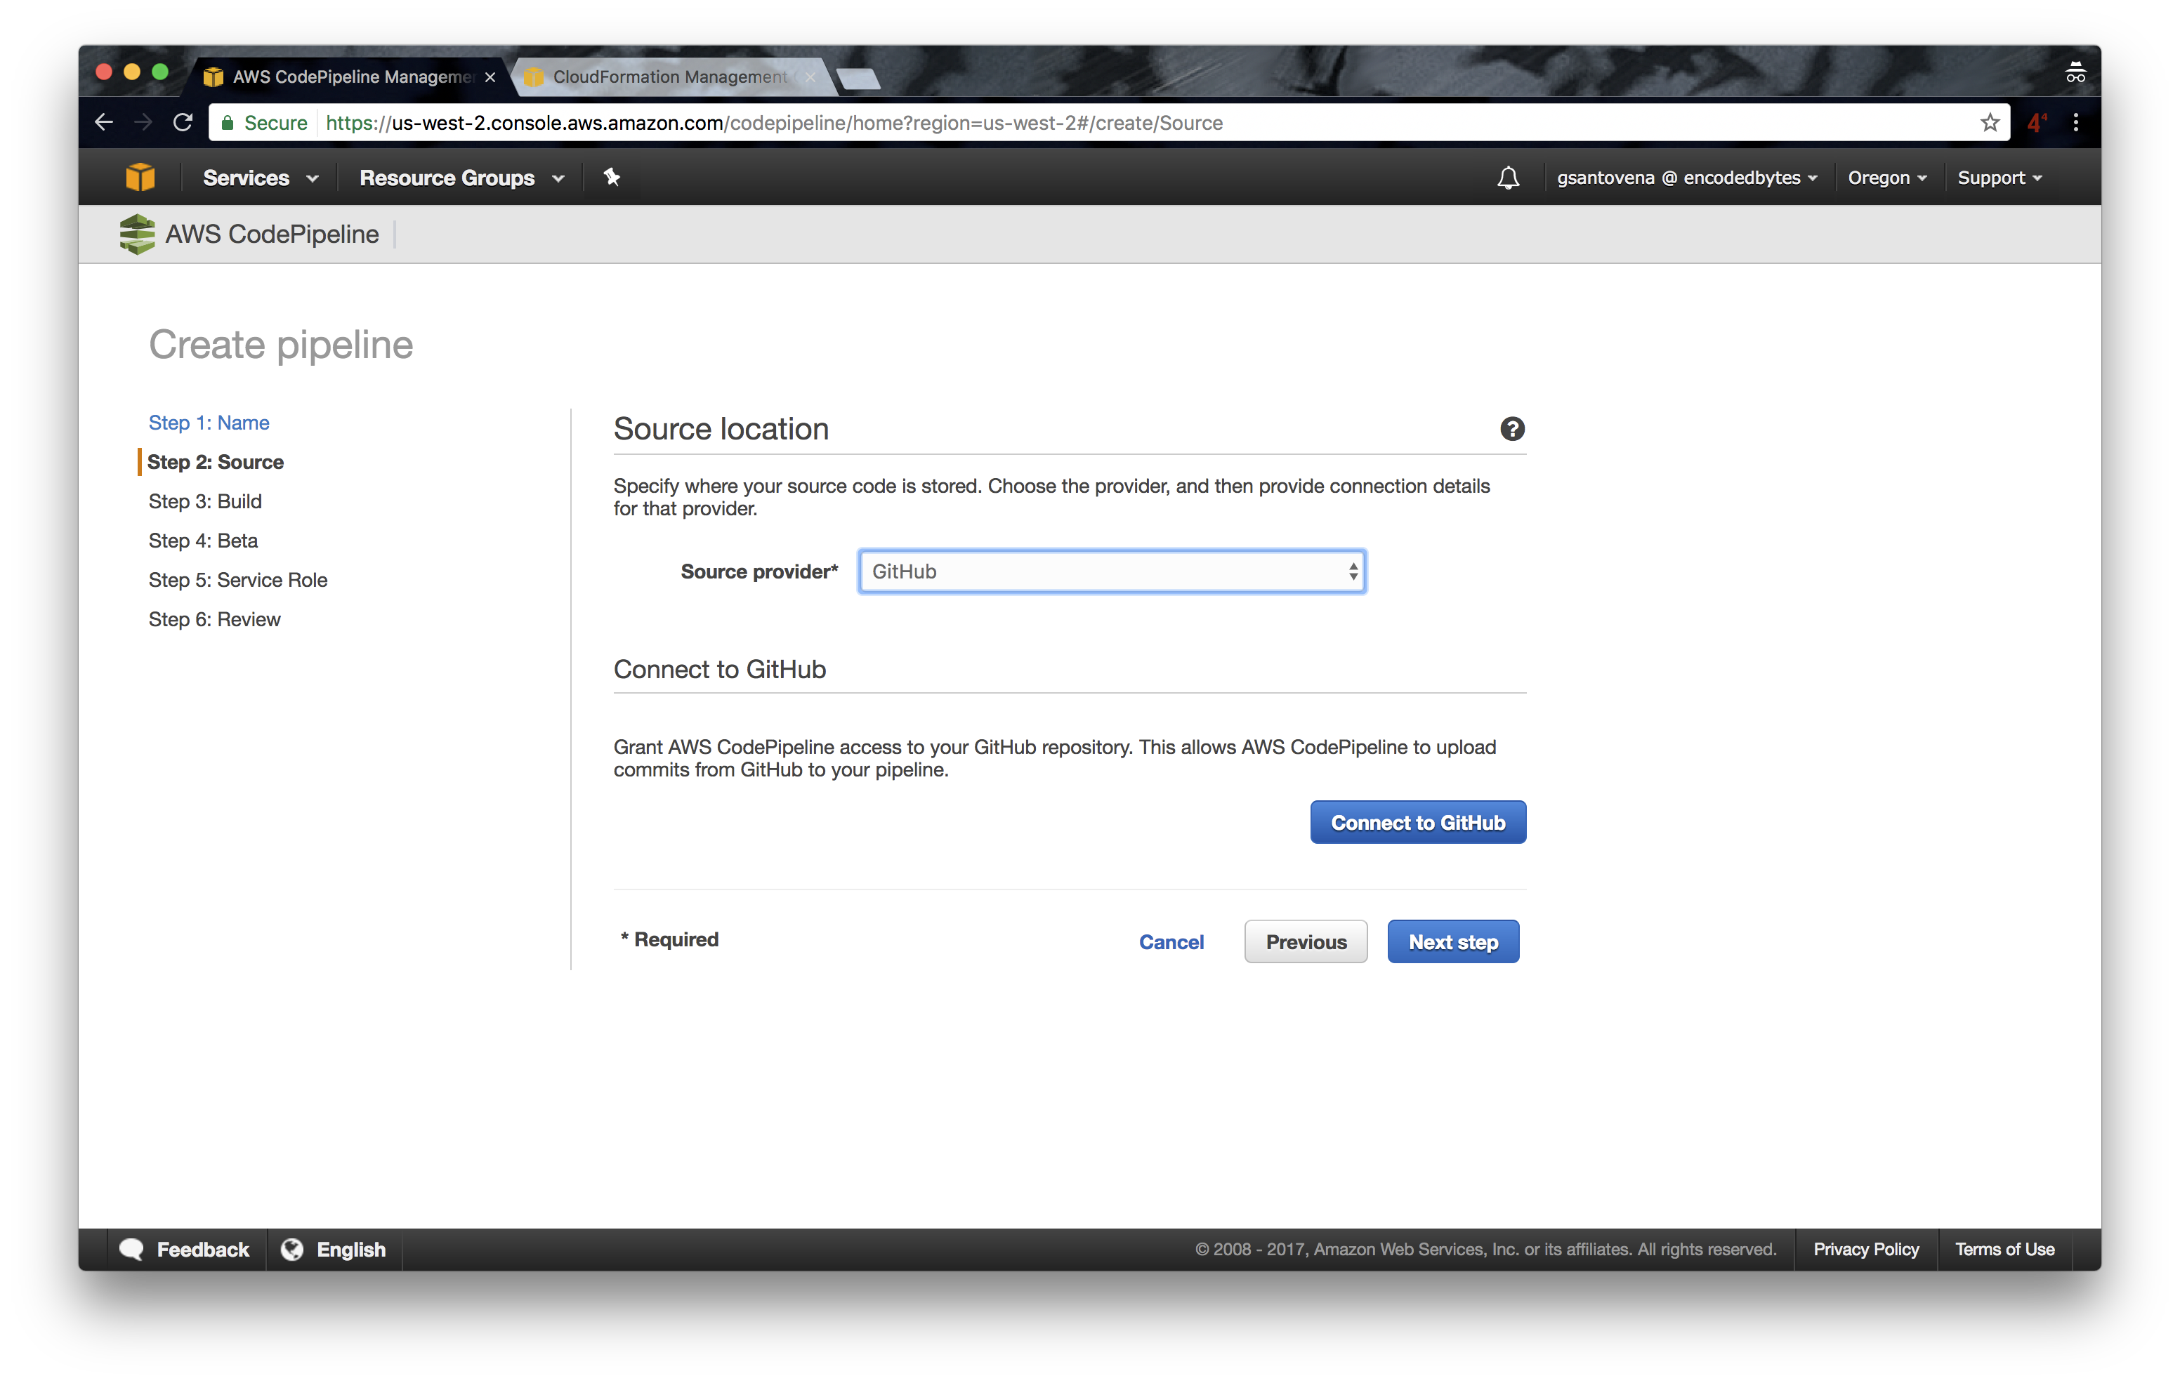The image size is (2180, 1383).
Task: Open the Oregon region selector
Action: pos(1886,178)
